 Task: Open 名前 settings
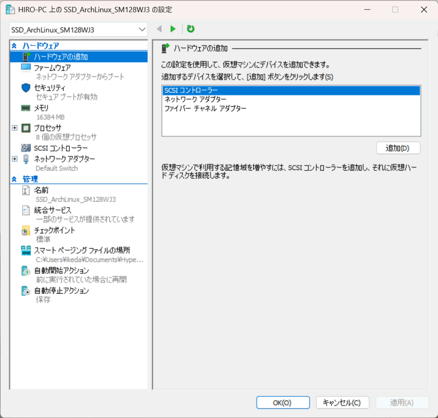point(41,190)
